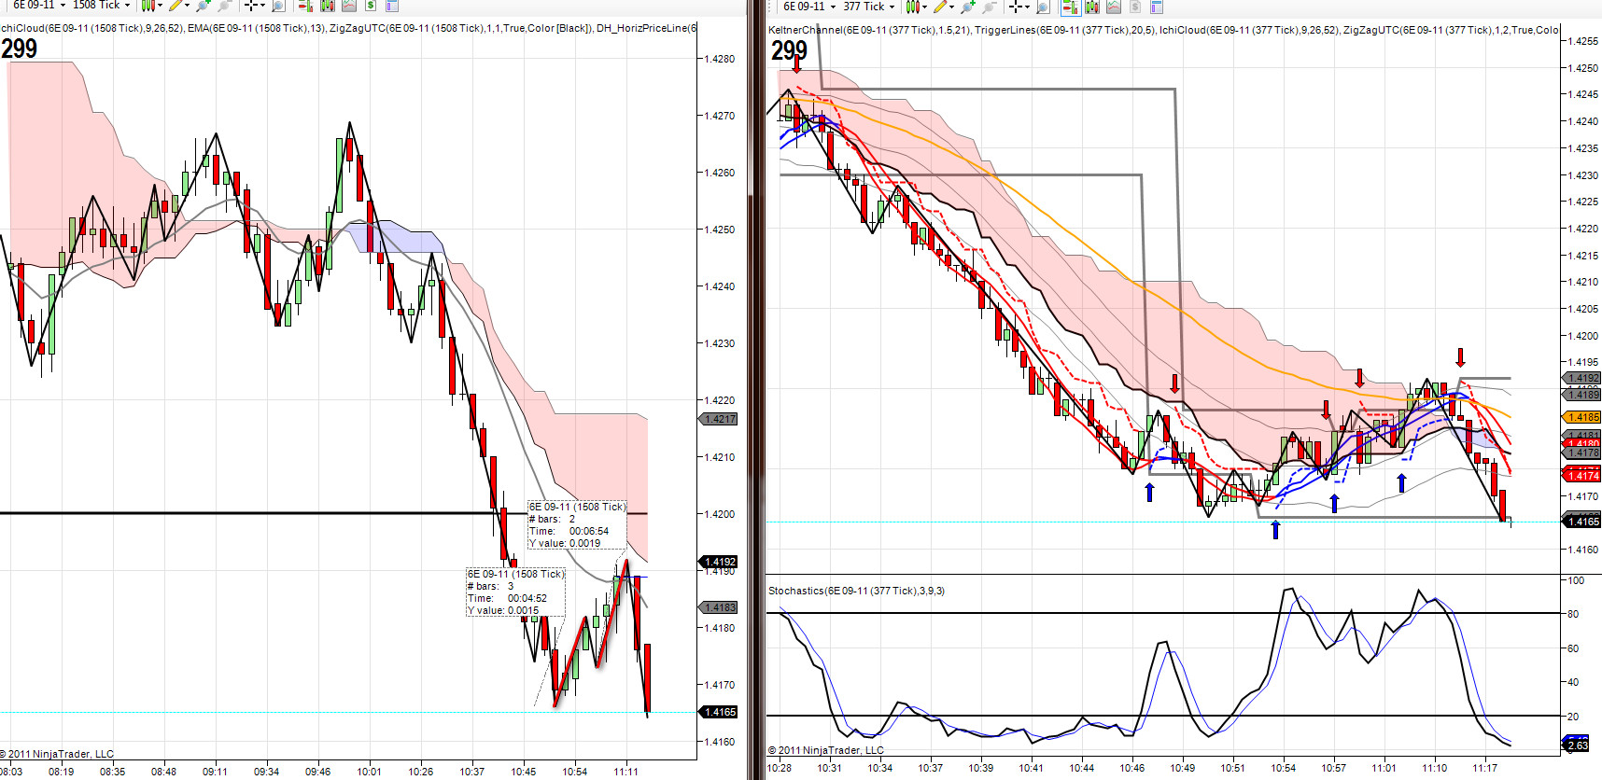Click the 2.63 stochastics value marker
The width and height of the screenshot is (1602, 780).
(x=1577, y=745)
